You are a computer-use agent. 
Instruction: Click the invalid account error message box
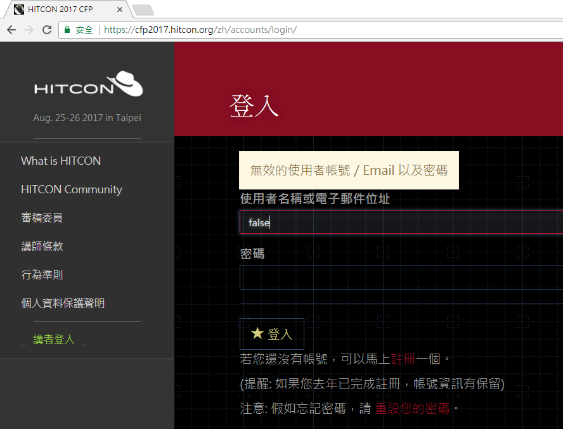pyautogui.click(x=349, y=170)
